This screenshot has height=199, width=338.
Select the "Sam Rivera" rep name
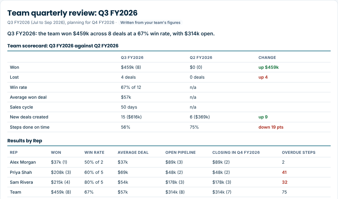(21, 182)
